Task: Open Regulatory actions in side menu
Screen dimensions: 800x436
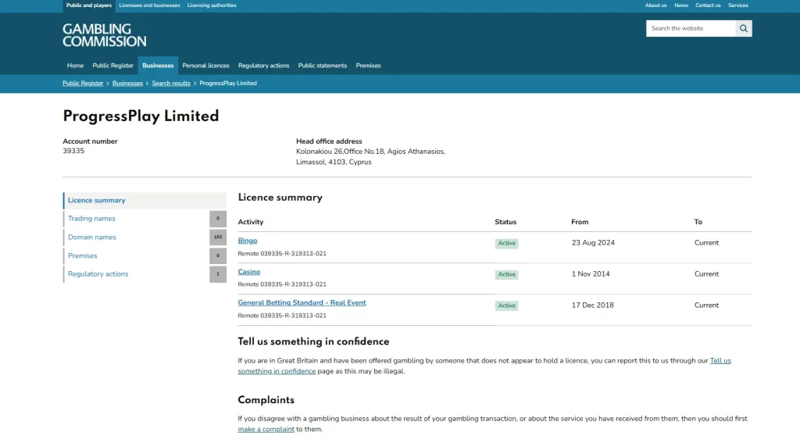Action: point(98,274)
